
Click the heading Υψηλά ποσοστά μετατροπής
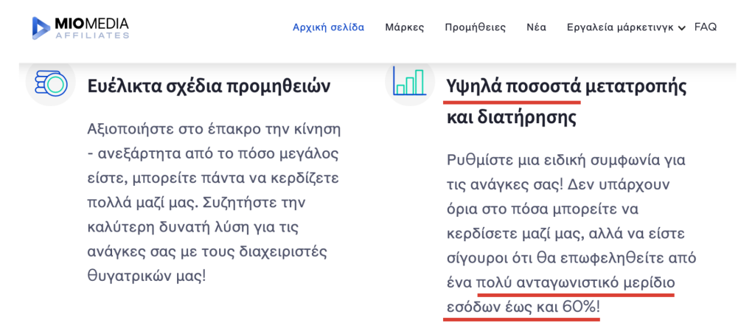pos(566,86)
